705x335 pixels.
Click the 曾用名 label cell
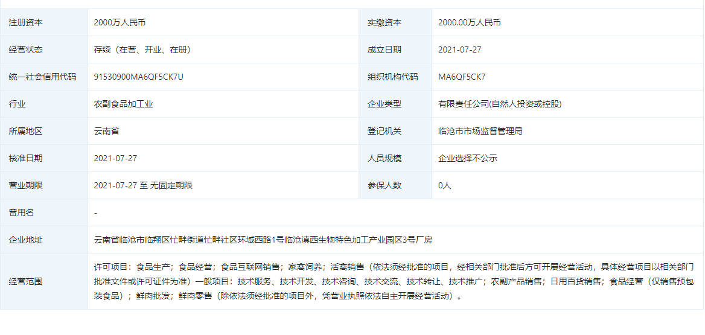[44, 212]
